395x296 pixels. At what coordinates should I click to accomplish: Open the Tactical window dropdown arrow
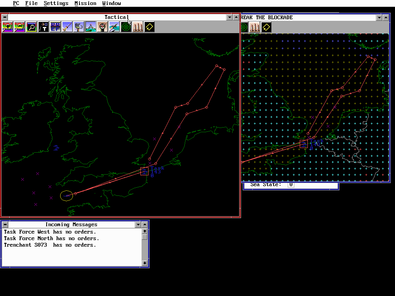click(x=229, y=17)
